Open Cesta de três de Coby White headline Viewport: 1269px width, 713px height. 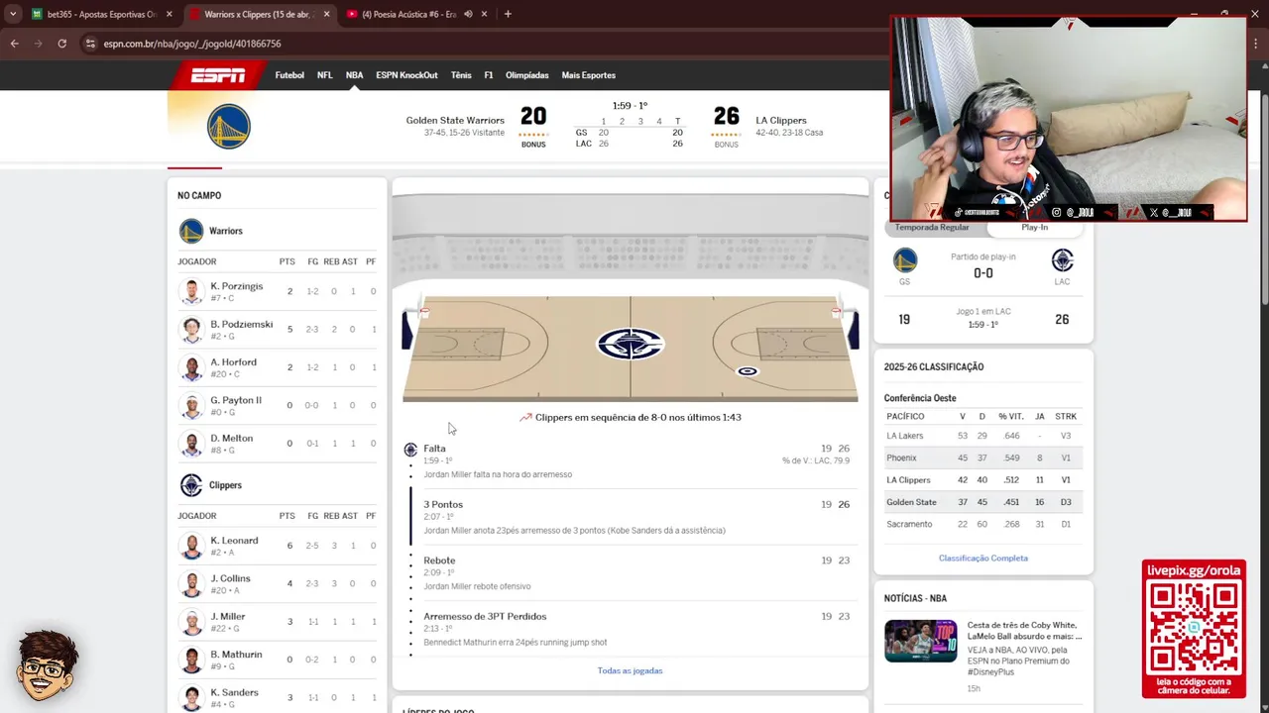pos(1024,631)
